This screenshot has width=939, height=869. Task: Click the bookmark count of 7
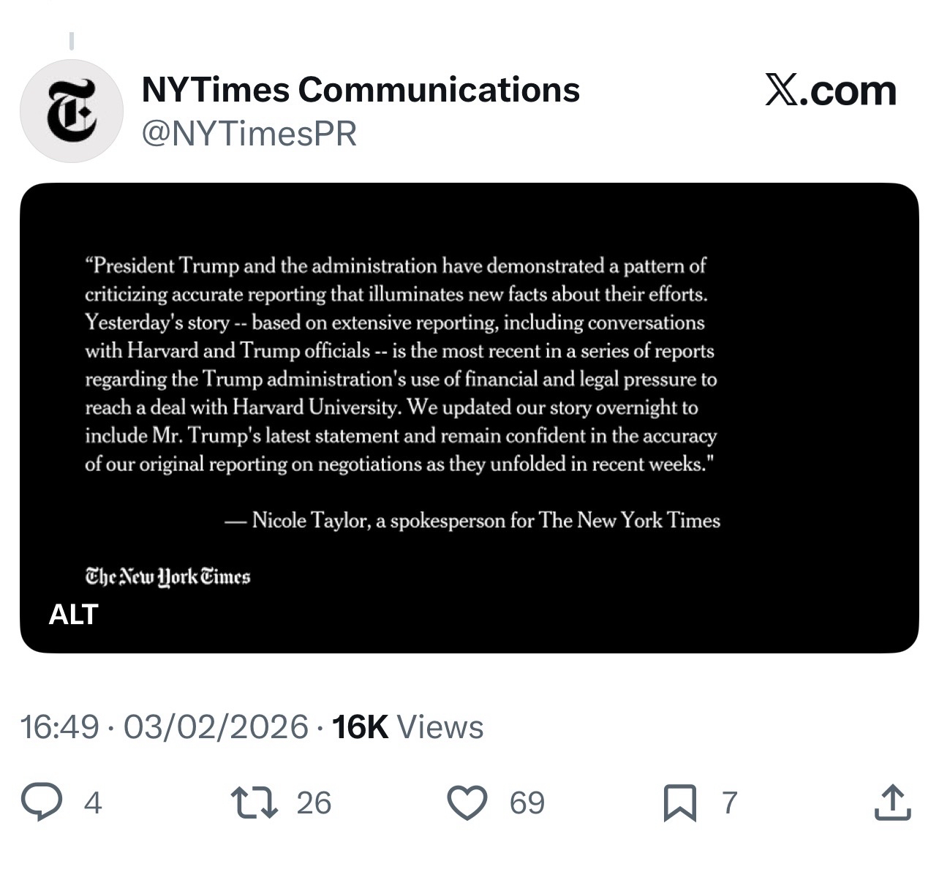[729, 802]
